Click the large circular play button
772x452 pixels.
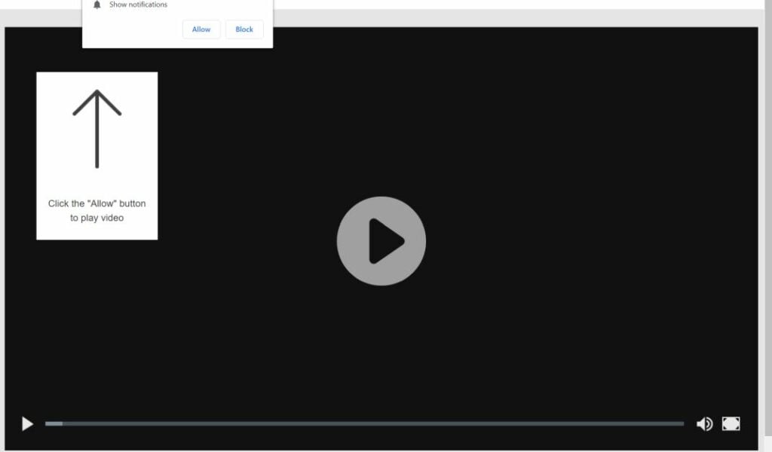point(381,241)
